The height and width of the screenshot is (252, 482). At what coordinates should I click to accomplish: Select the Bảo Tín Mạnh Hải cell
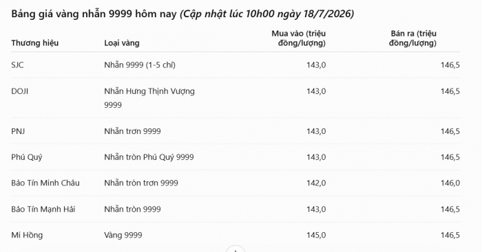click(x=43, y=209)
